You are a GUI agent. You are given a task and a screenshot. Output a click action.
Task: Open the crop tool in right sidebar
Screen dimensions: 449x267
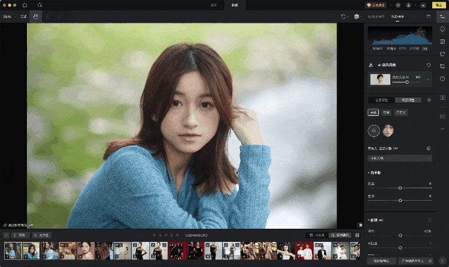[x=442, y=66]
